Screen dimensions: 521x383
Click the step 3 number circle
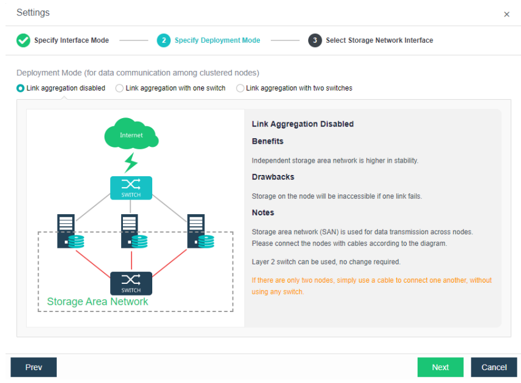315,40
